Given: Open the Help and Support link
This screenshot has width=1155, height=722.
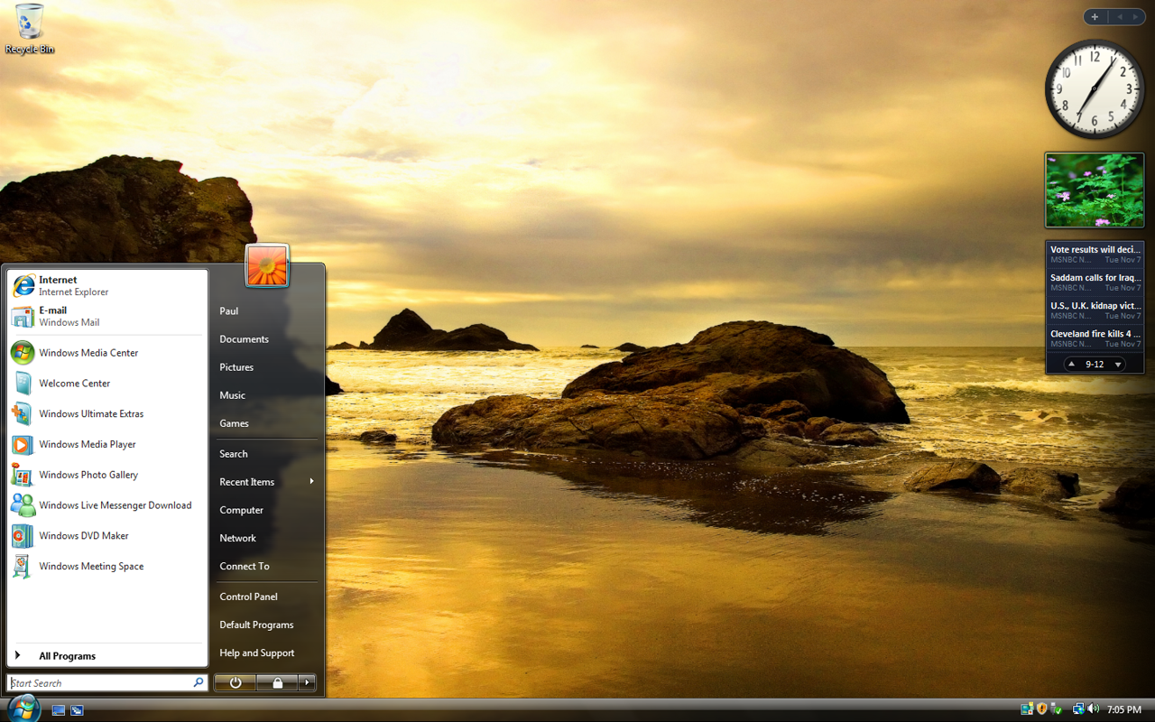Looking at the screenshot, I should point(267,653).
